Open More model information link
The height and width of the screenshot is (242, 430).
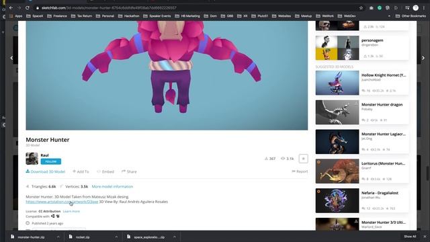click(112, 187)
